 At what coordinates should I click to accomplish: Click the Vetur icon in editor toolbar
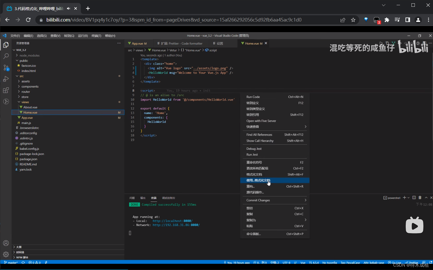click(x=394, y=43)
